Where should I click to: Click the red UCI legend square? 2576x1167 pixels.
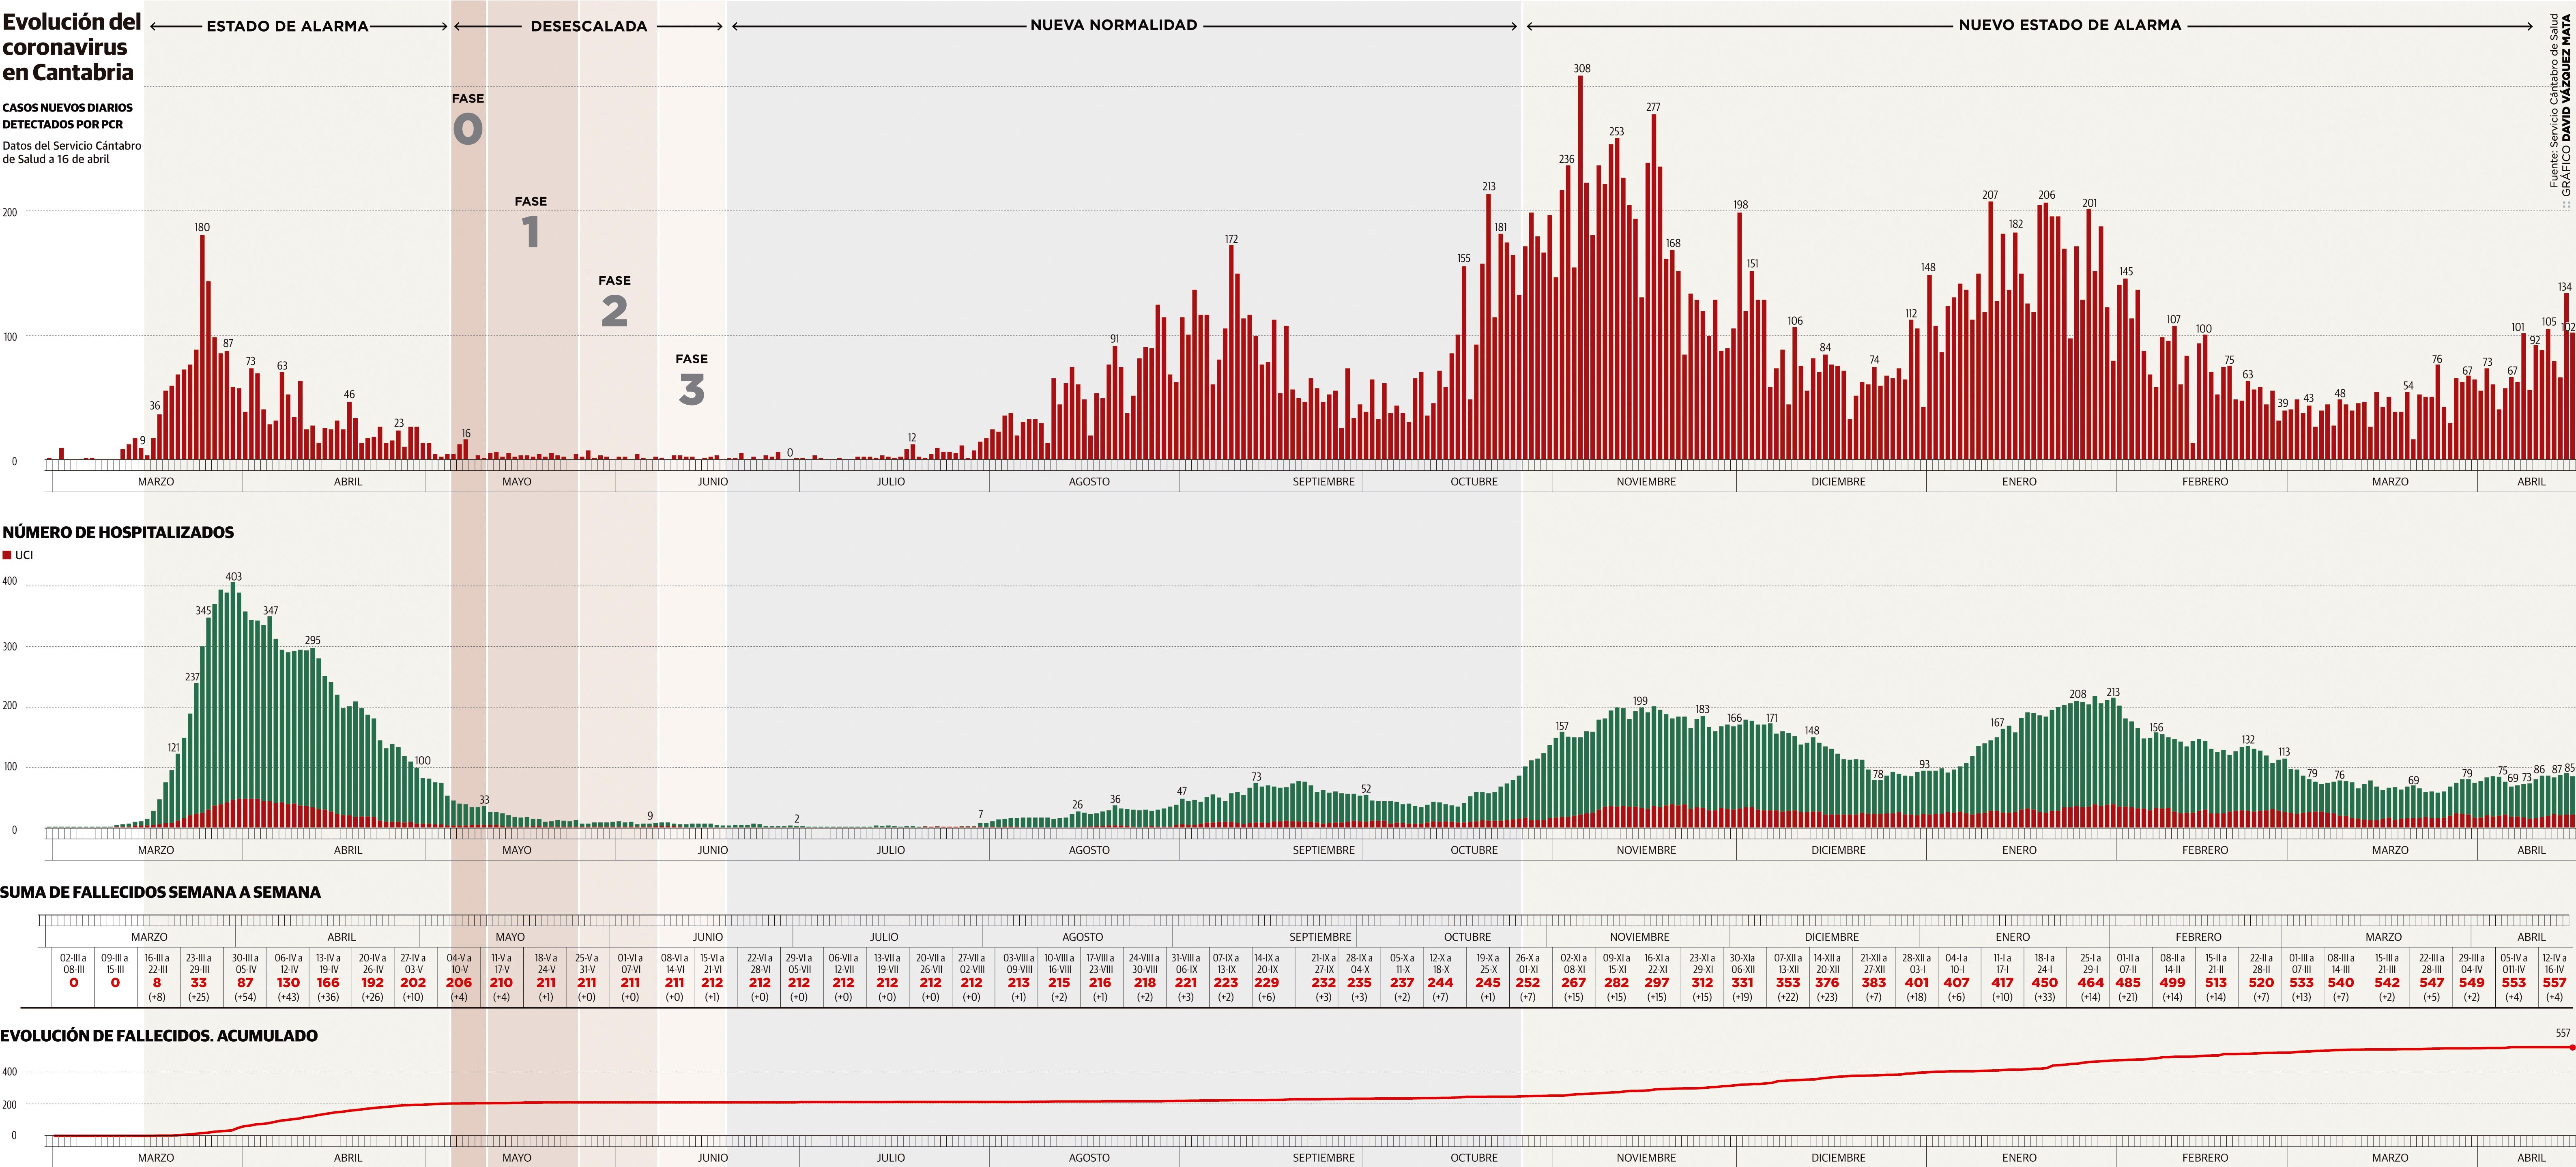point(7,555)
